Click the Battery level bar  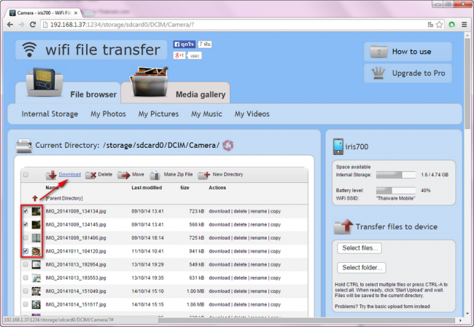click(x=396, y=191)
